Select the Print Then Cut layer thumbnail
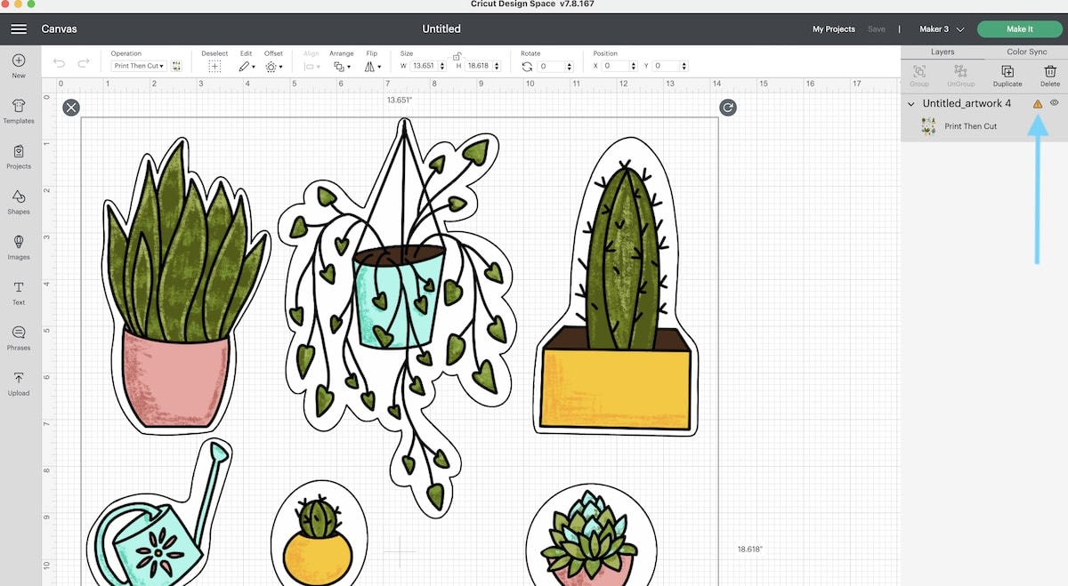1068x586 pixels. point(928,126)
